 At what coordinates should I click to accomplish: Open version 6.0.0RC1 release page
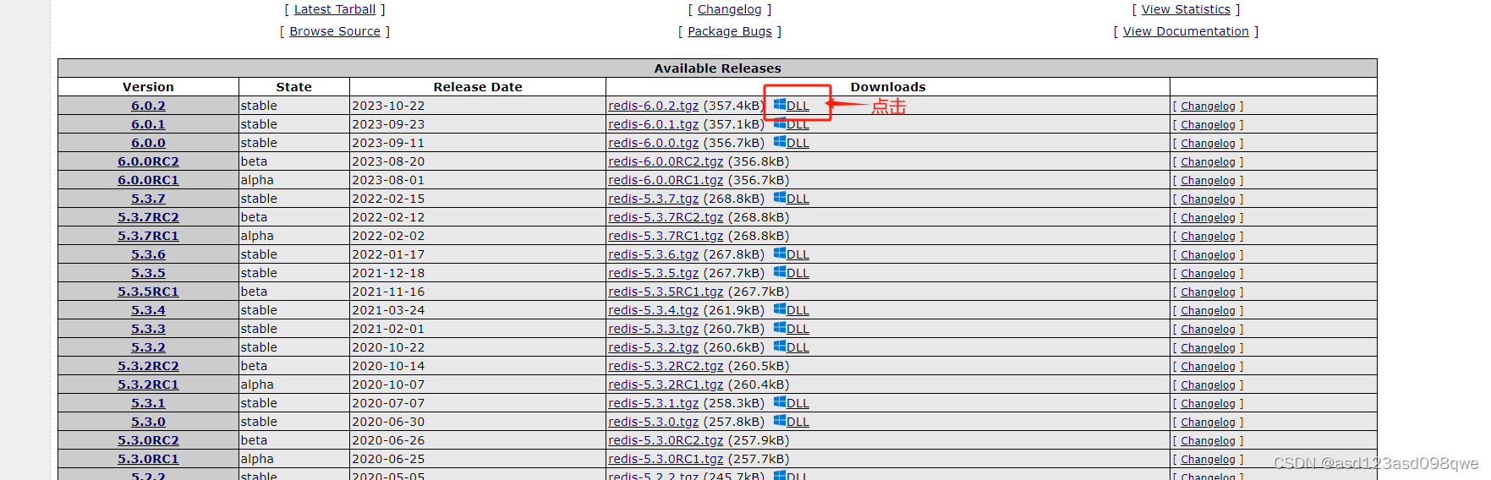pos(148,180)
